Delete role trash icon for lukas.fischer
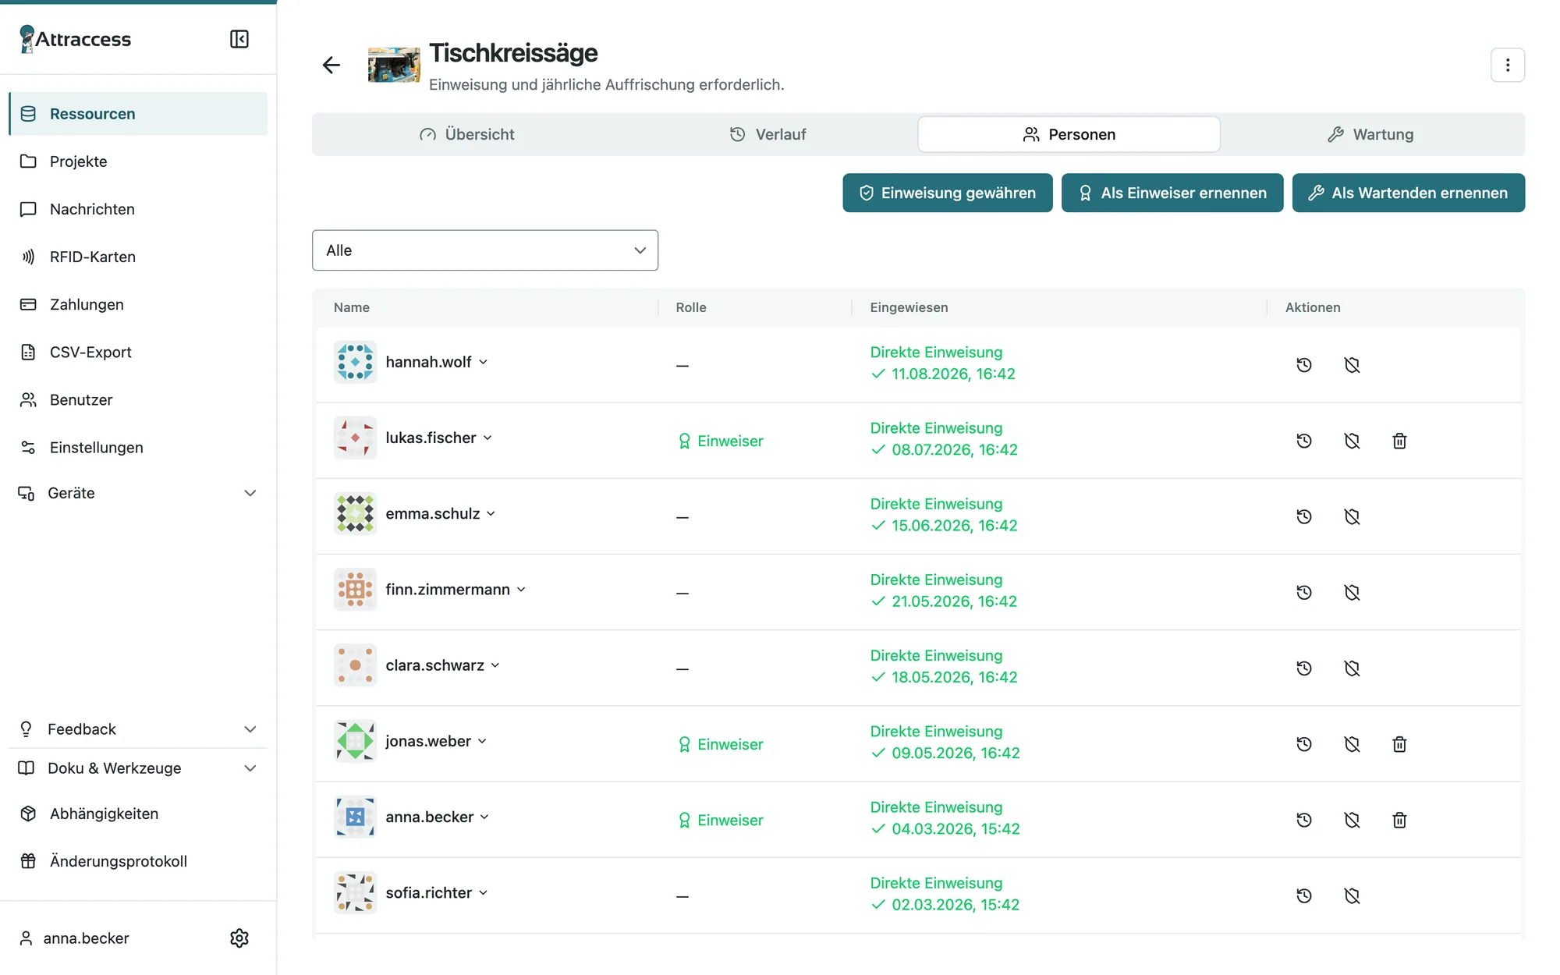Viewport: 1560px width, 975px height. point(1399,441)
